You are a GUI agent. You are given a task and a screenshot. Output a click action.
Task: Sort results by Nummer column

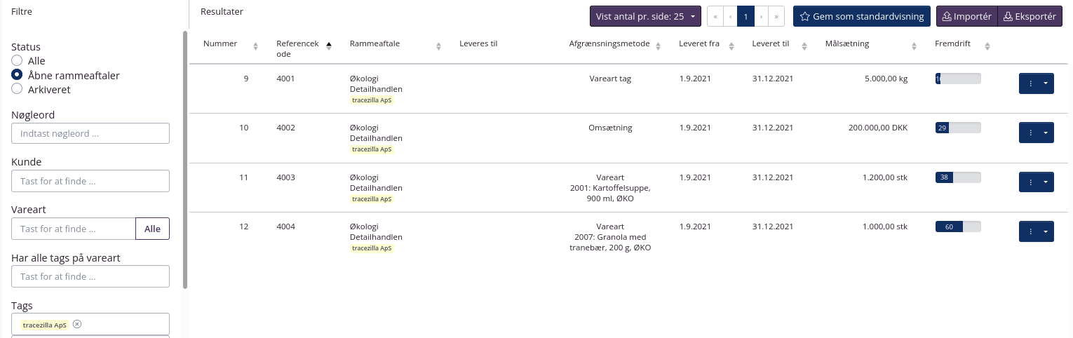[x=255, y=46]
